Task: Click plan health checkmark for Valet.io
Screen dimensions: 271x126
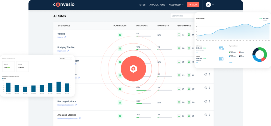Action: [x=120, y=35]
